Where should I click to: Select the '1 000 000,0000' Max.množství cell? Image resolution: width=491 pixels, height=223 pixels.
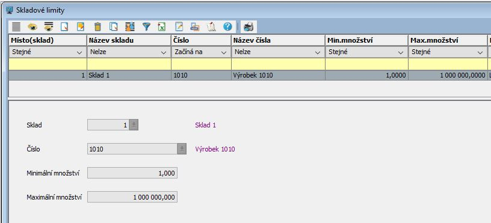click(x=448, y=75)
